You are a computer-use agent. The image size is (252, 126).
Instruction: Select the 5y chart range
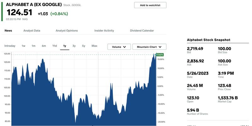click(83, 46)
